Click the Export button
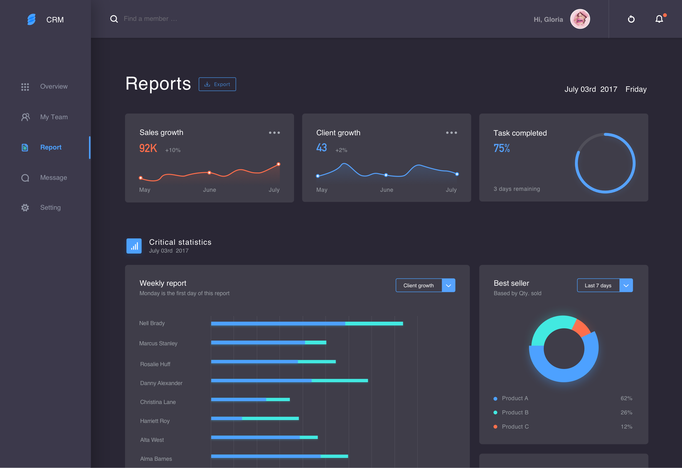Screen dimensions: 682x468 pos(217,84)
